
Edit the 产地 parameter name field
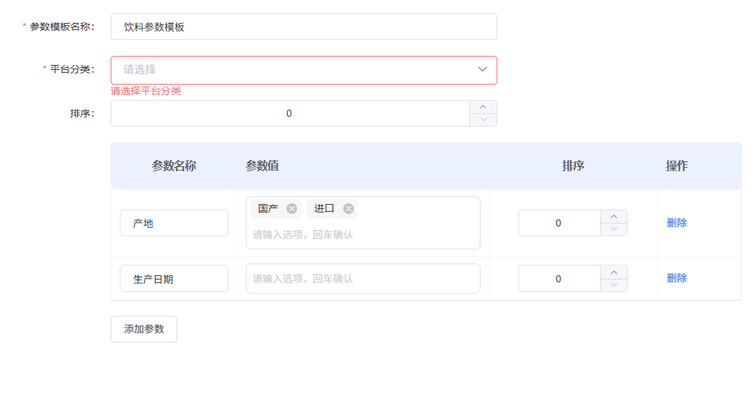[174, 223]
